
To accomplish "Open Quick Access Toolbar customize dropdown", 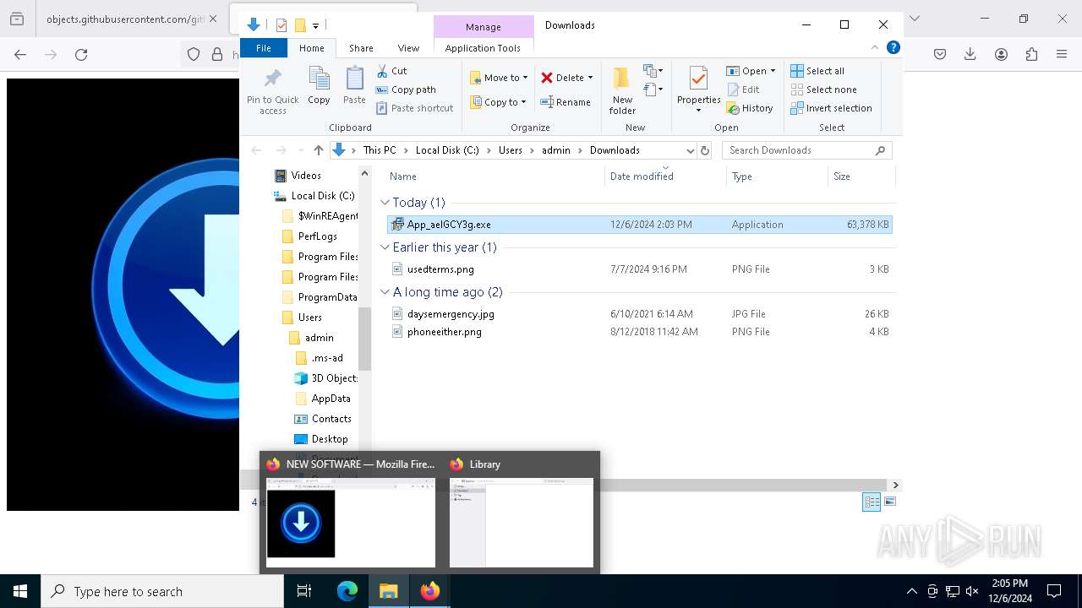I will 315,25.
